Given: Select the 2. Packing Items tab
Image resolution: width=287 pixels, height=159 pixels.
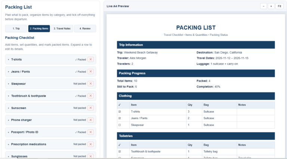Looking at the screenshot, I should [39, 28].
